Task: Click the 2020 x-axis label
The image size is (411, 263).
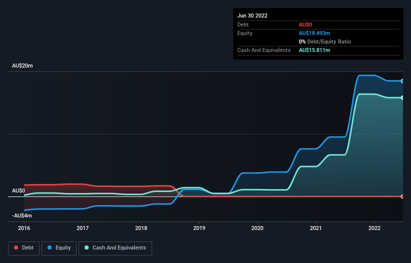Action: 257,228
